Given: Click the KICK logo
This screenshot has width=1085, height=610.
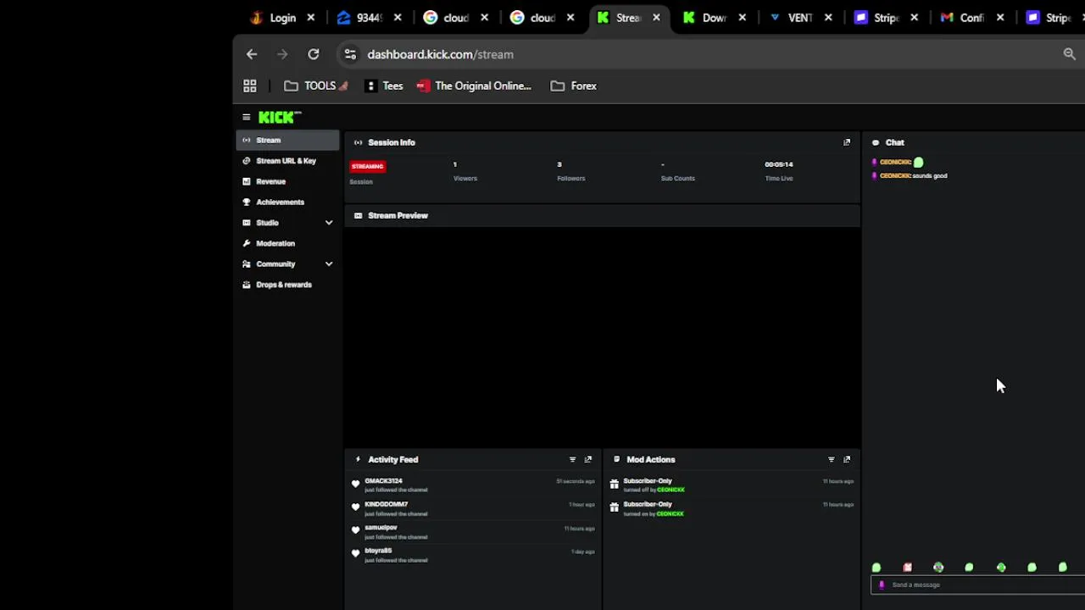Looking at the screenshot, I should (279, 117).
